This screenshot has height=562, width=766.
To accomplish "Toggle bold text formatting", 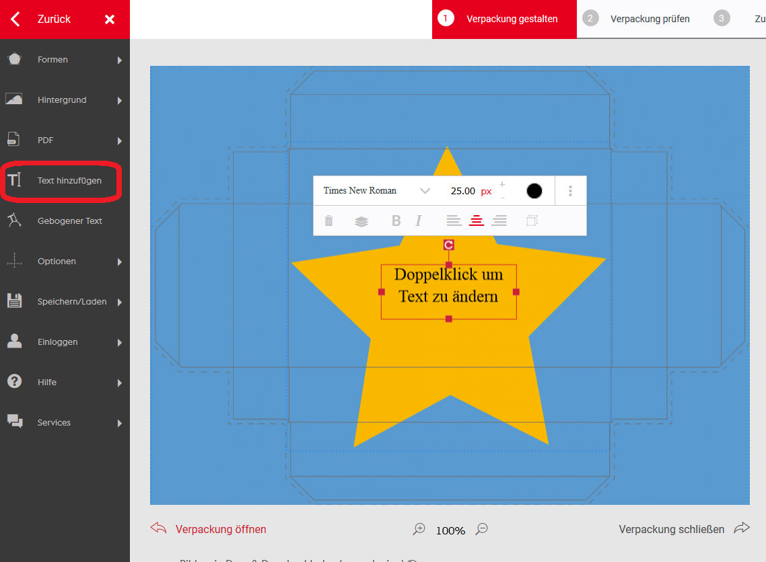I will point(396,220).
